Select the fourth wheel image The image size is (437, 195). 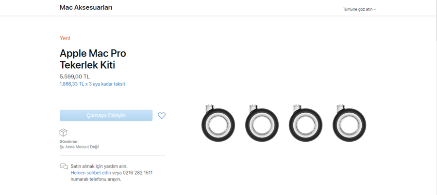349,123
